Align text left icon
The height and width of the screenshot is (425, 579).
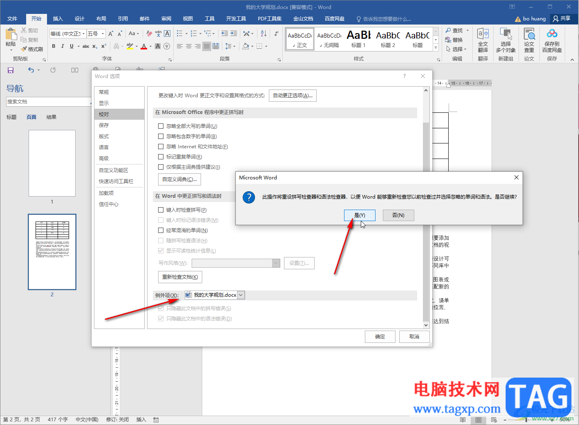click(x=179, y=46)
